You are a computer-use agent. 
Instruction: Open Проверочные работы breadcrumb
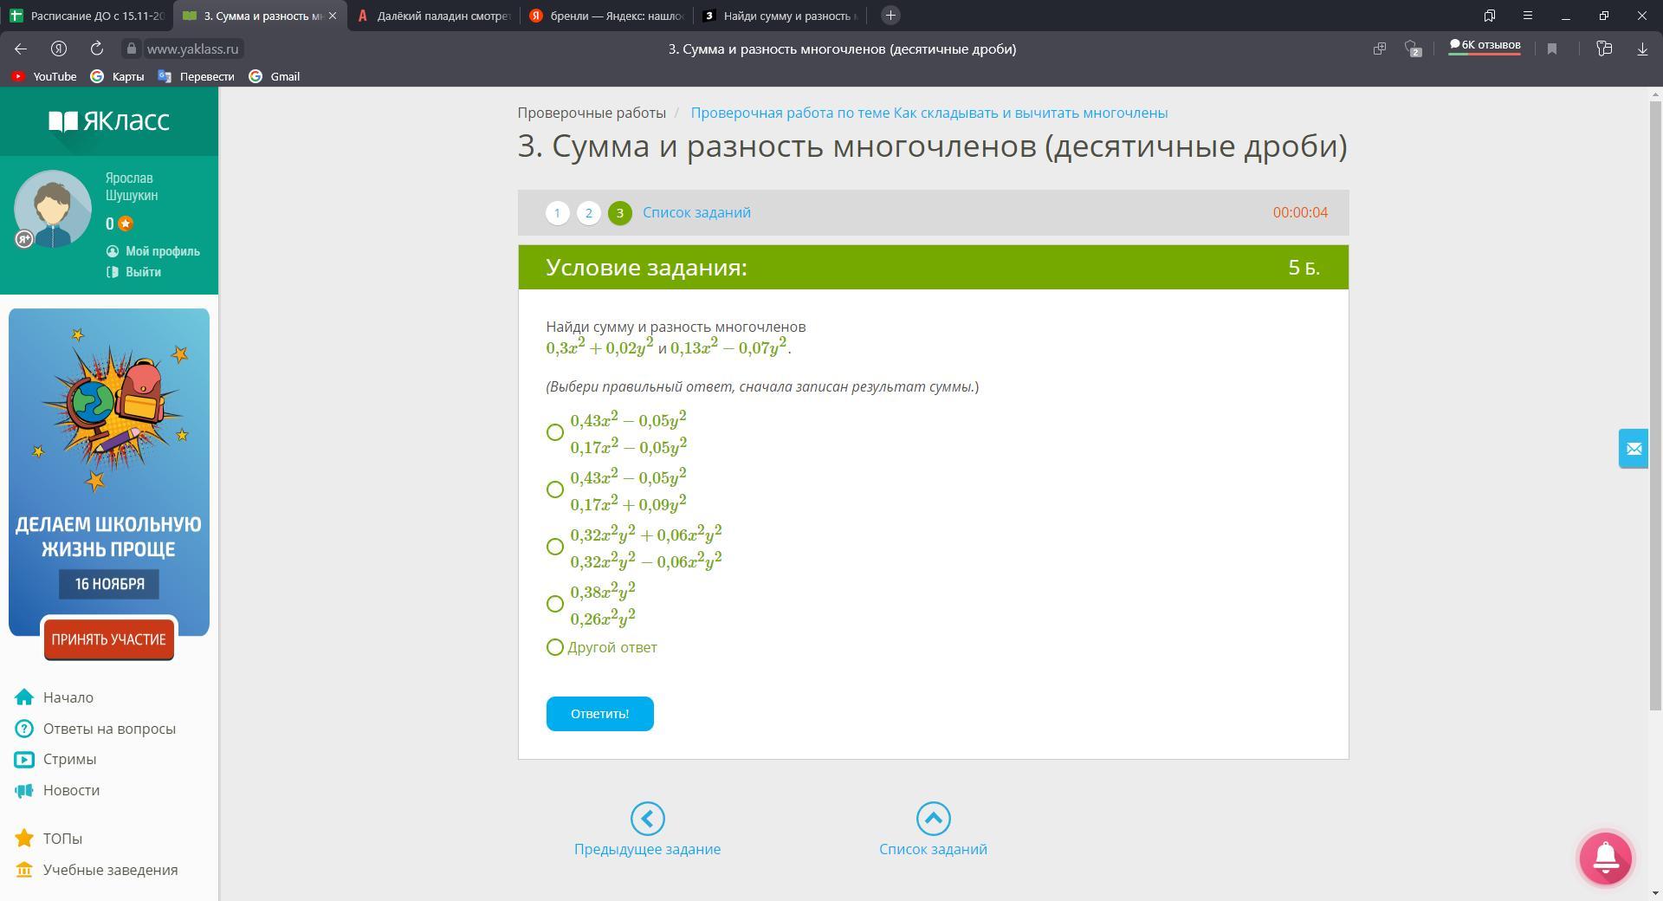[x=592, y=113]
